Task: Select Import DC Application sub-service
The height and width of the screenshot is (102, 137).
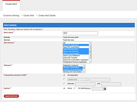Action: point(76,45)
